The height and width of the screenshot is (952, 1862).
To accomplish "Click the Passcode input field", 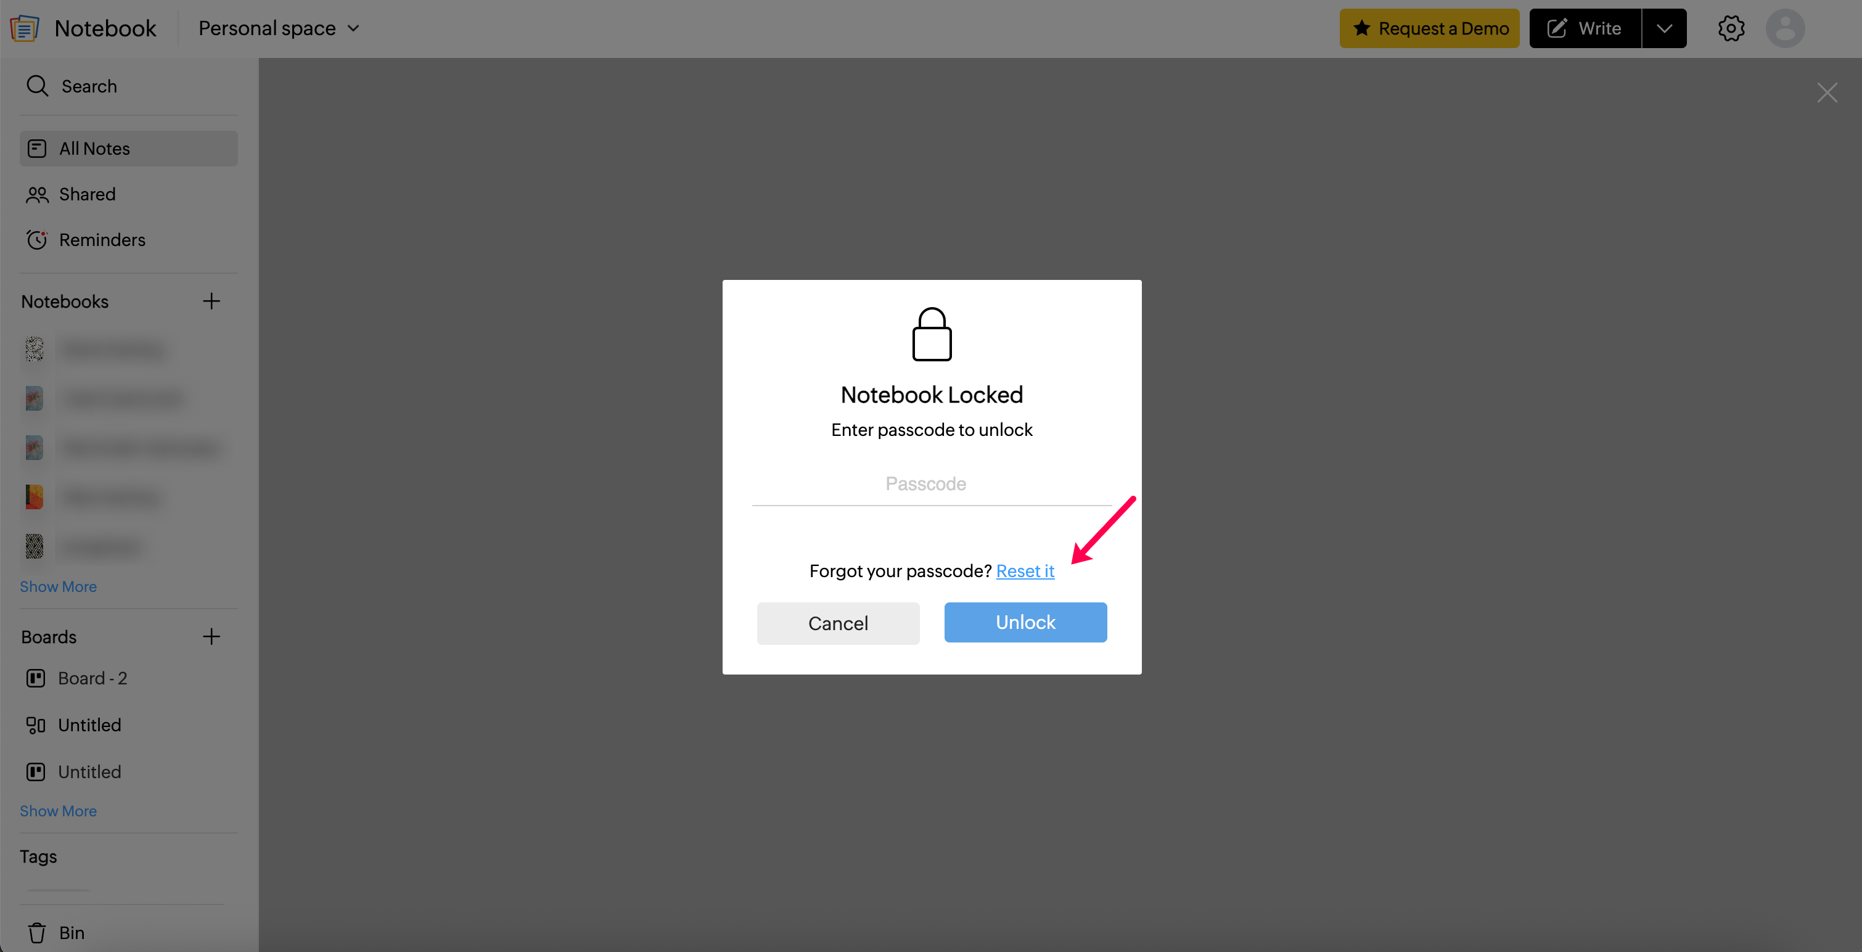I will click(x=932, y=483).
